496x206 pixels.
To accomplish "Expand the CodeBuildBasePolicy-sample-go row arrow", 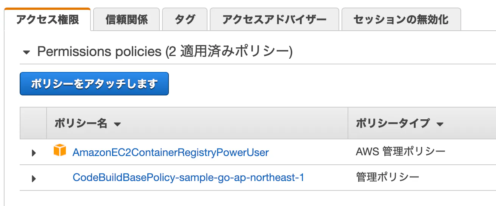I will pos(34,178).
